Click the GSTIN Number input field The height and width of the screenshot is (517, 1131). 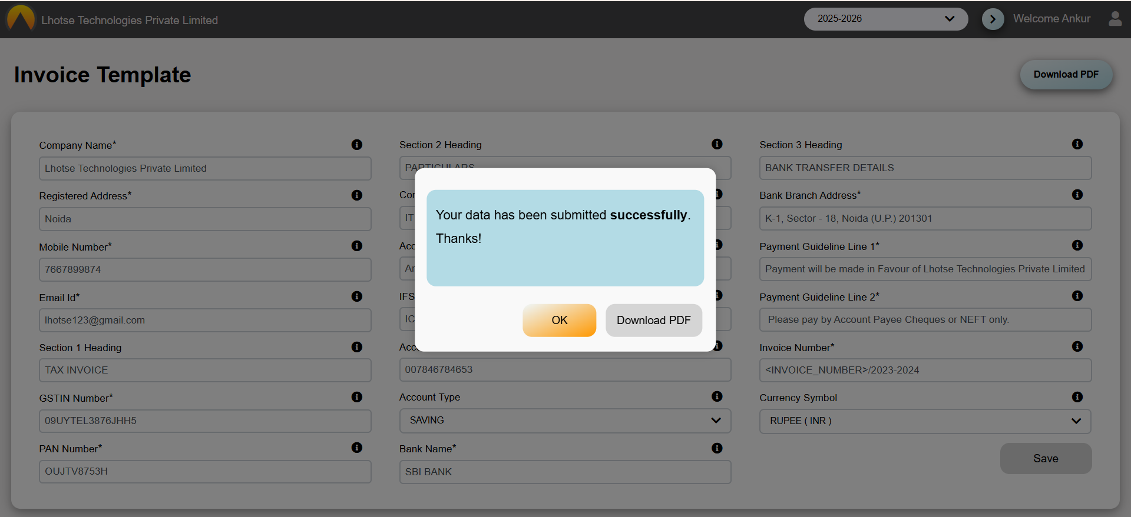(x=205, y=421)
